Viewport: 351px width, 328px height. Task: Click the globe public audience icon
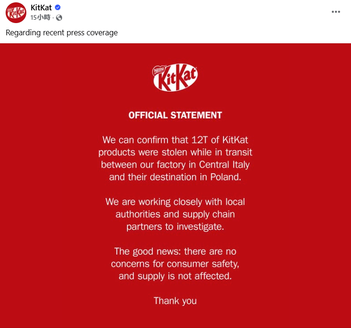click(59, 18)
